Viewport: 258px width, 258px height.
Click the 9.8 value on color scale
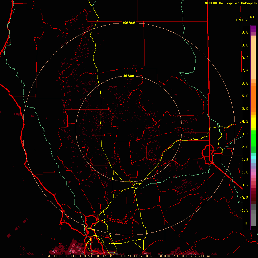pos(245,32)
